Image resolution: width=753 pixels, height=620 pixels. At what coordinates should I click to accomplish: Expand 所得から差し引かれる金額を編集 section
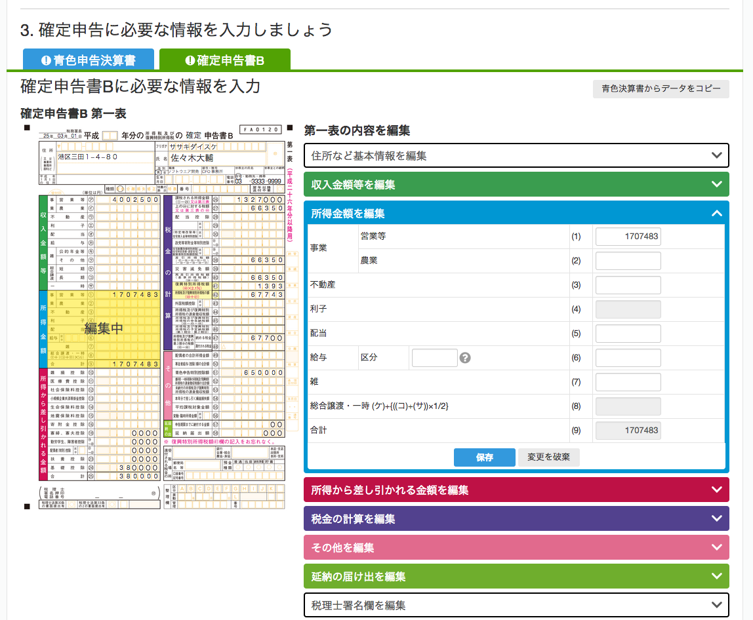coord(516,490)
